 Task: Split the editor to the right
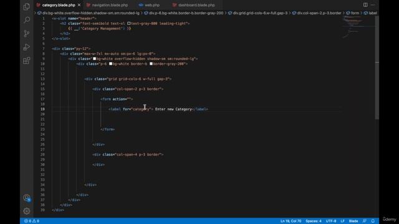365,5
